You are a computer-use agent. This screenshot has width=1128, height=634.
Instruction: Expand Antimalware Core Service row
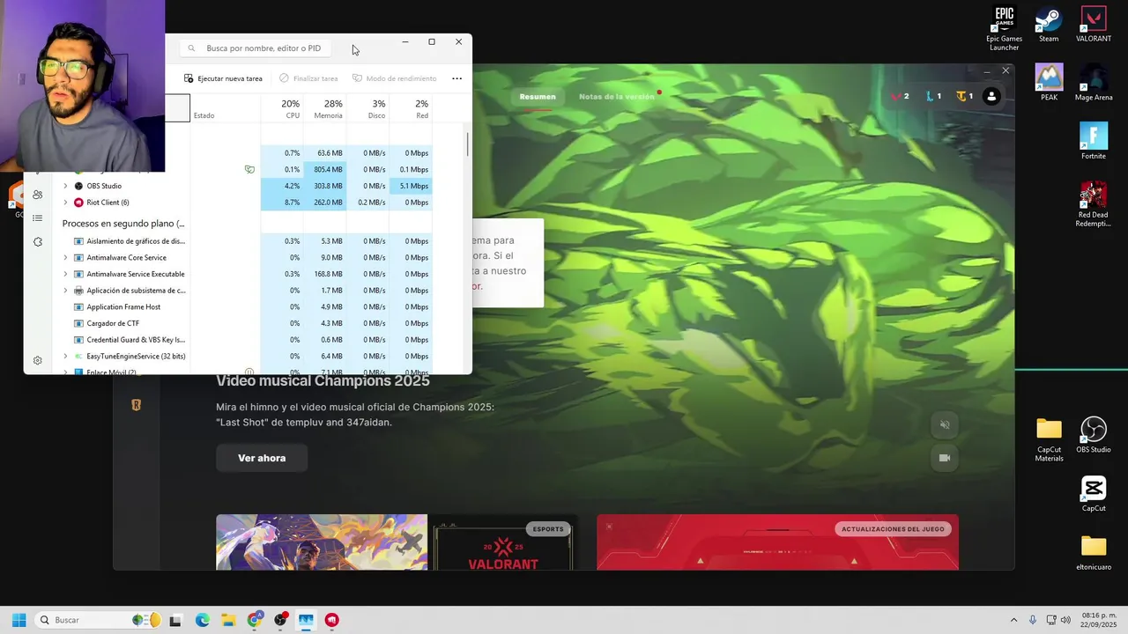tap(65, 257)
